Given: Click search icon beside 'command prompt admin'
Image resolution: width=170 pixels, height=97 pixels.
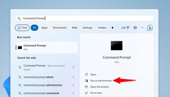Looking at the screenshot, I should pos(20,77).
